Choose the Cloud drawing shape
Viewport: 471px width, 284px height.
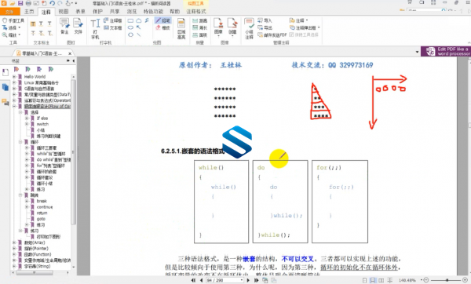pyautogui.click(x=139, y=20)
